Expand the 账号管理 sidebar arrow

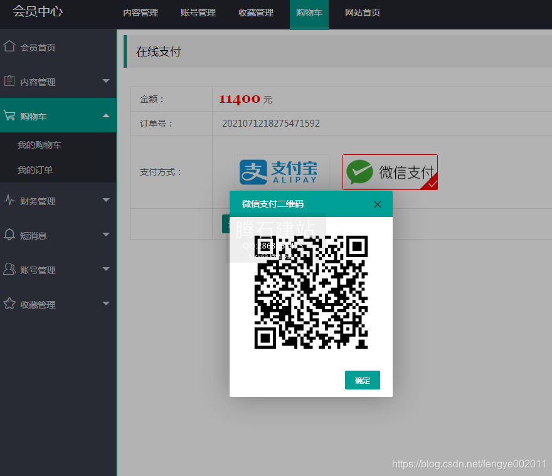(106, 269)
